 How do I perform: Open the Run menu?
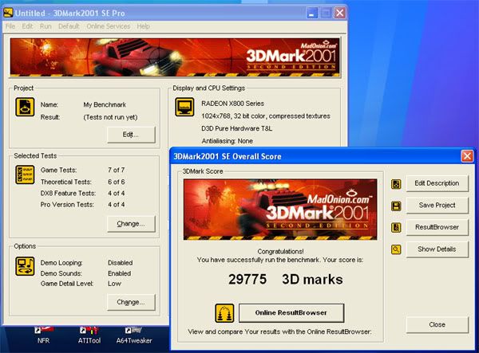pyautogui.click(x=46, y=26)
